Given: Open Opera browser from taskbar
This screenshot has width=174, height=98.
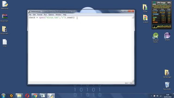Looking at the screenshot, I should pyautogui.click(x=27, y=96).
